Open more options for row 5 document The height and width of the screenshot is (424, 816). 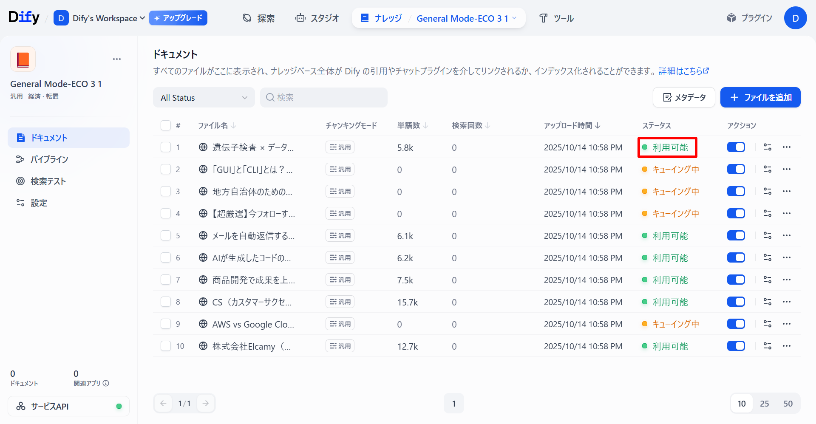coord(786,235)
